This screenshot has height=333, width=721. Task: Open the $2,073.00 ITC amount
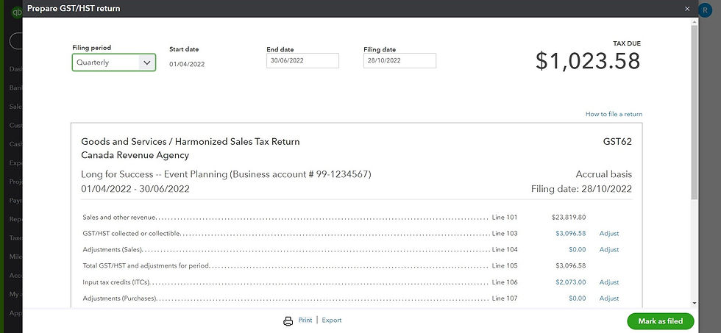571,282
